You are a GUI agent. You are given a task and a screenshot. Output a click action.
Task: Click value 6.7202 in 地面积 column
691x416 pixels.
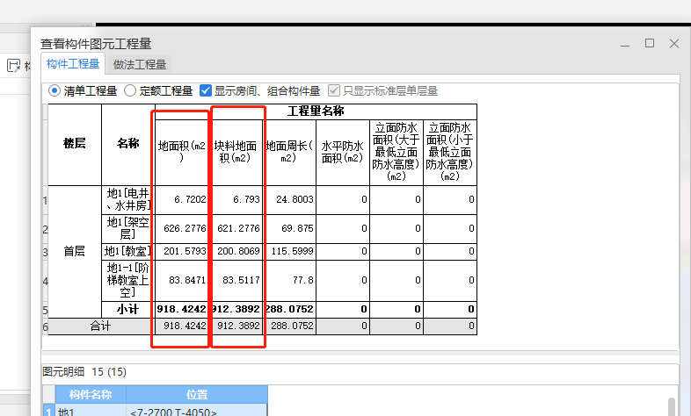(x=182, y=199)
